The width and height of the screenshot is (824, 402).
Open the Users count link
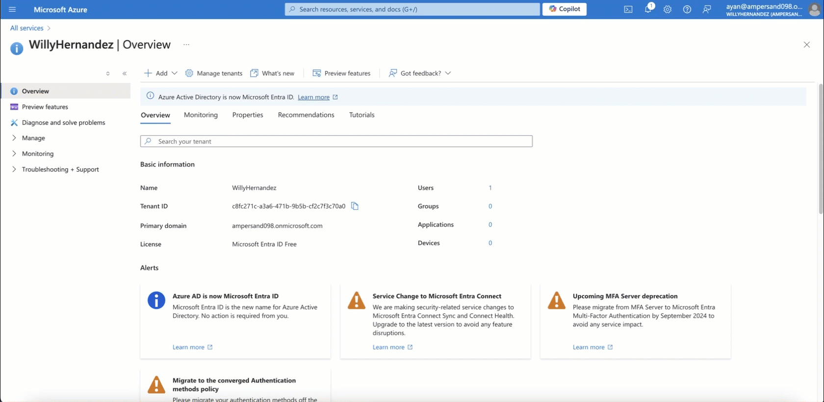coord(490,188)
